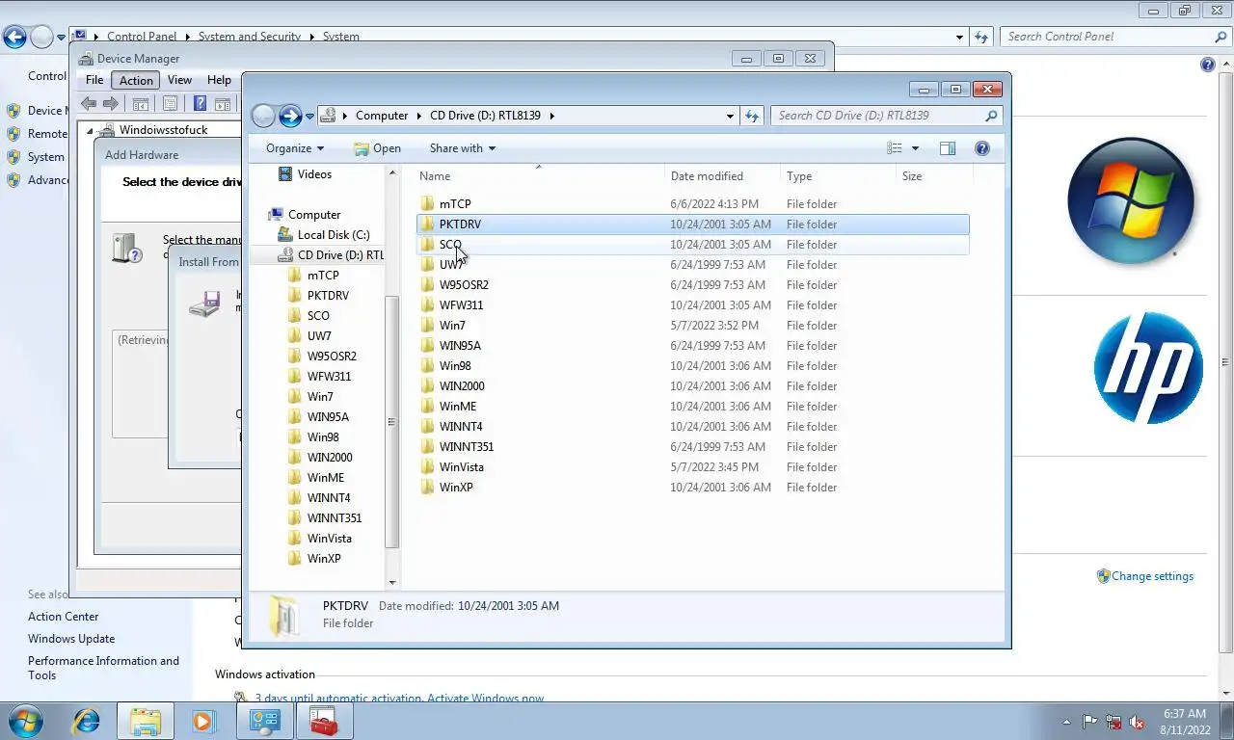Launch Internet Explorer from taskbar

click(87, 721)
